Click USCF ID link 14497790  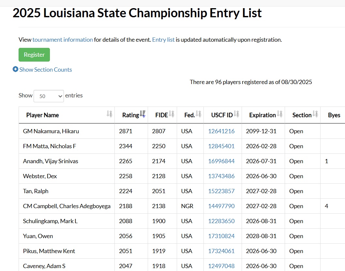(221, 206)
